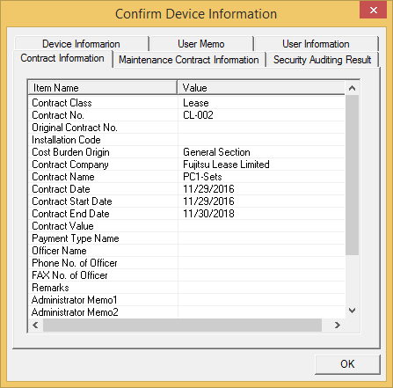Select the Contract Class row
The image size is (393, 388).
[186, 103]
